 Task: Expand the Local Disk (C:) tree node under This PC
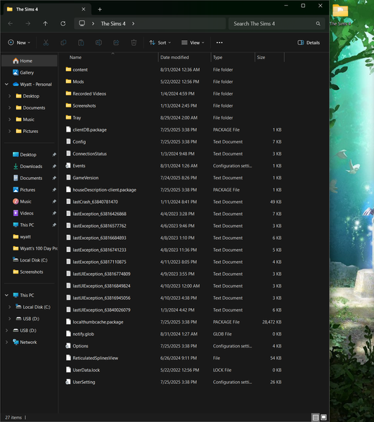point(10,307)
